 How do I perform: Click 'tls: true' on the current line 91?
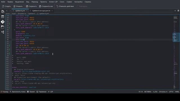click(20, 40)
